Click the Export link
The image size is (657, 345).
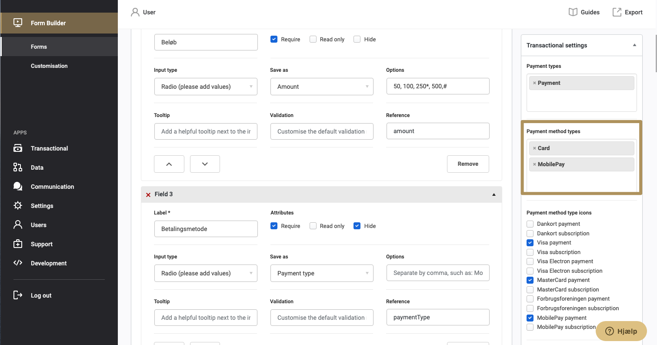click(627, 12)
